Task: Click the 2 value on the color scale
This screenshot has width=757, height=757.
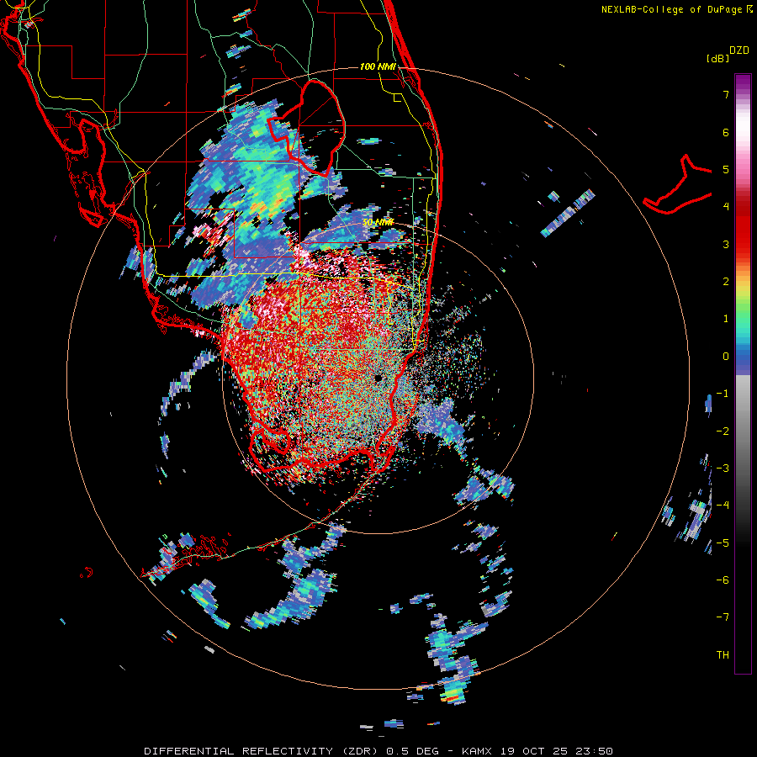Action: click(x=726, y=282)
